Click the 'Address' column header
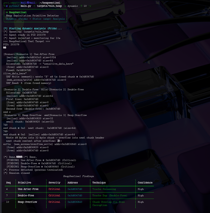Viewport: 210px width, 213px height. tap(73, 183)
